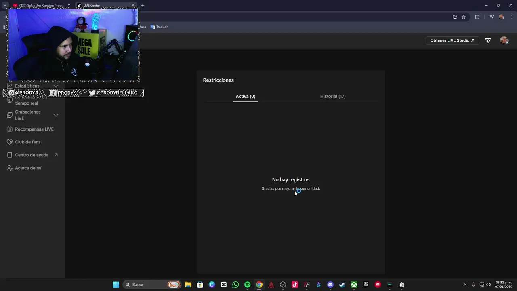Open Chrome profile avatar in toolbar
Image resolution: width=517 pixels, height=291 pixels.
pos(501,17)
